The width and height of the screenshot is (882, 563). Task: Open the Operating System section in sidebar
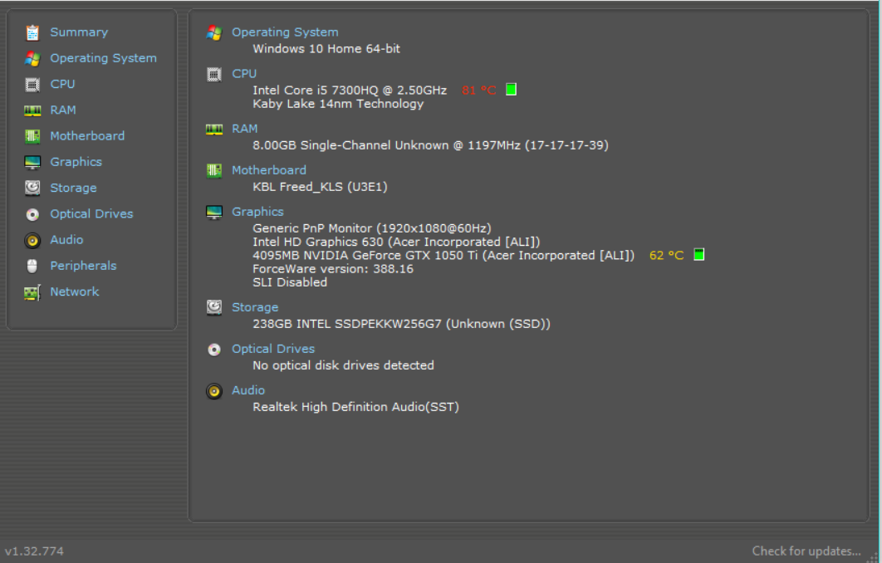pyautogui.click(x=104, y=58)
